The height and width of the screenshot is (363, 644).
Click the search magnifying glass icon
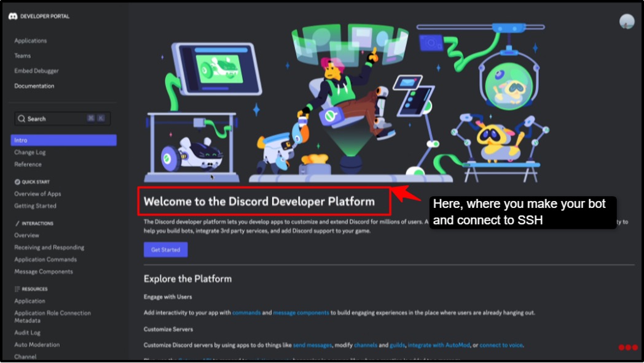22,118
